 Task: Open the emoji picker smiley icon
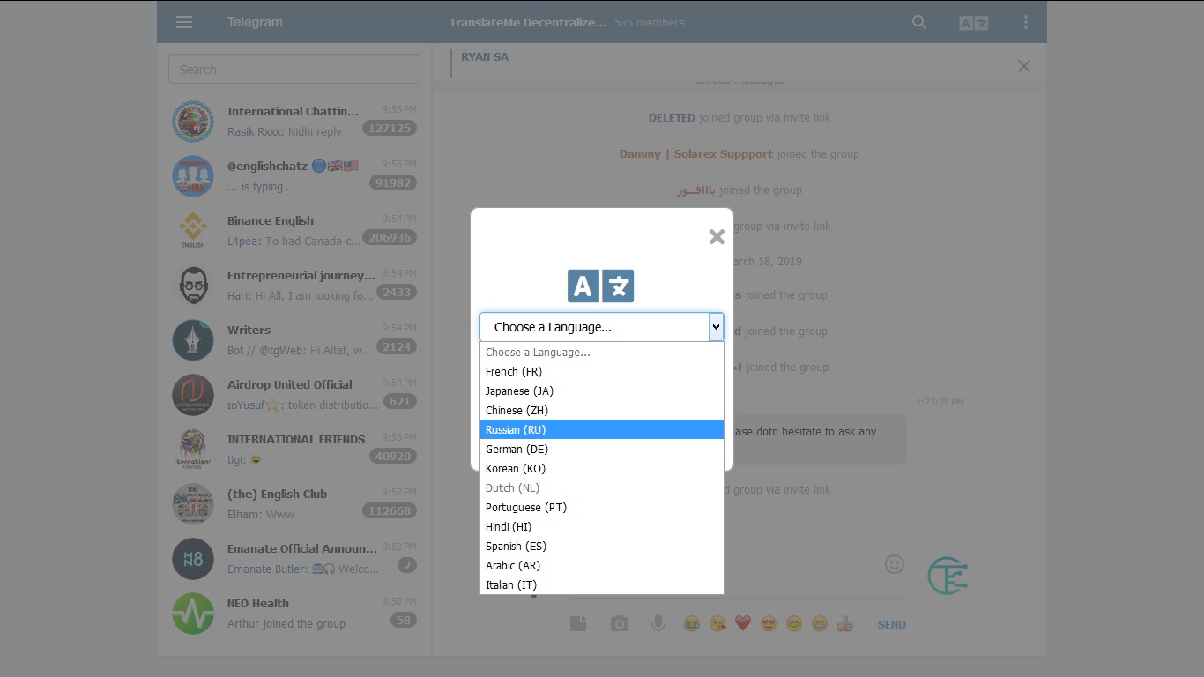coord(895,564)
